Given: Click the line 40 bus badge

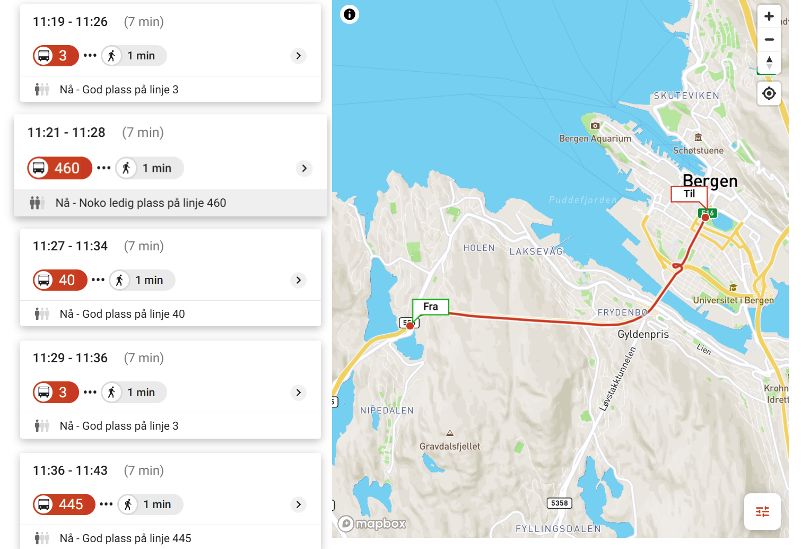Looking at the screenshot, I should click(x=59, y=280).
